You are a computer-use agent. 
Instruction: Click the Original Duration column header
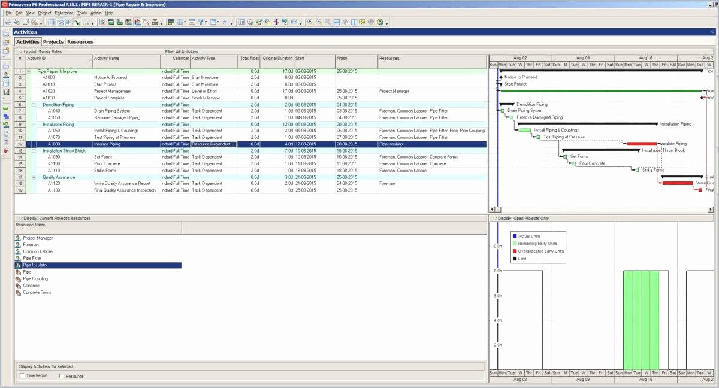click(277, 59)
